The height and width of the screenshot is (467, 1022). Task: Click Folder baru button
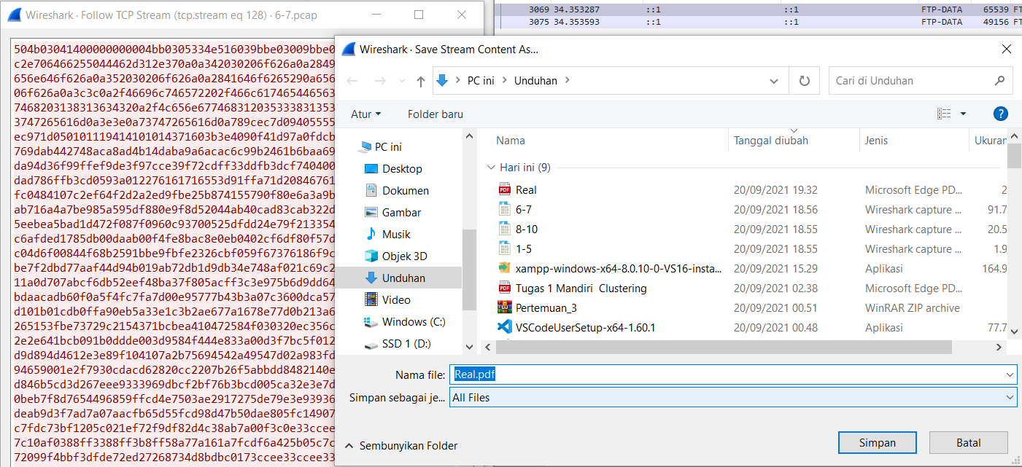click(x=435, y=114)
